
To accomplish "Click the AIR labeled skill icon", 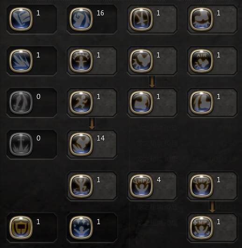I will tap(201, 61).
